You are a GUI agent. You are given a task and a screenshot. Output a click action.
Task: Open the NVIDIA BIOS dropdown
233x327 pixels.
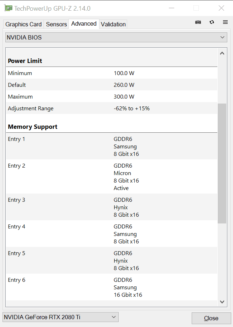point(116,37)
